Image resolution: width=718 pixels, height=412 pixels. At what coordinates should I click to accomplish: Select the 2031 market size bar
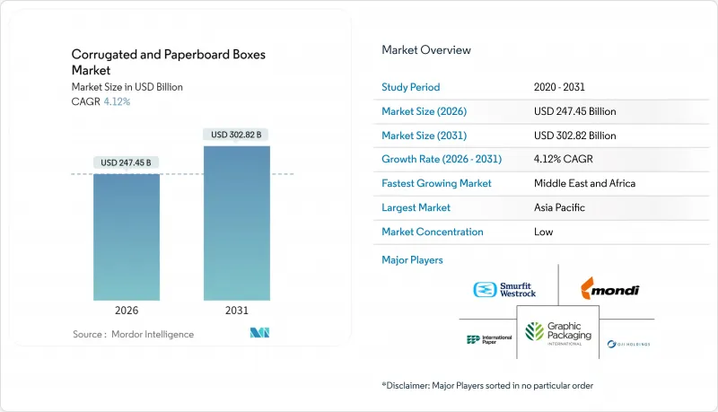(237, 224)
